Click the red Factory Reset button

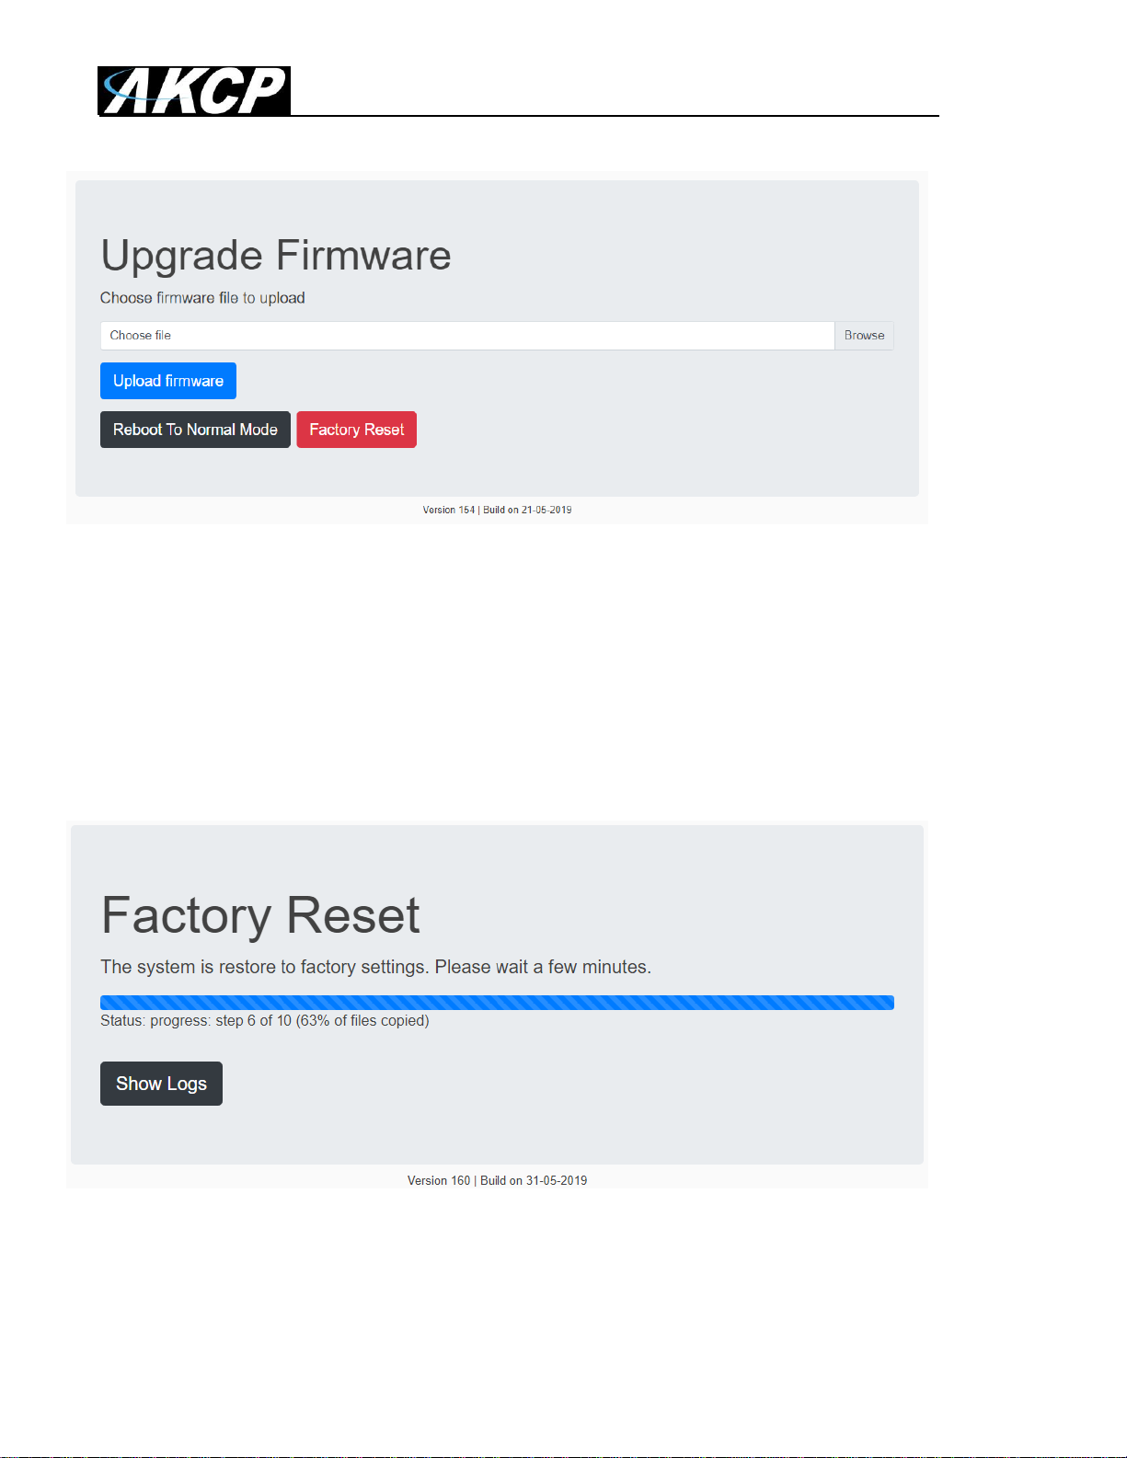[356, 430]
